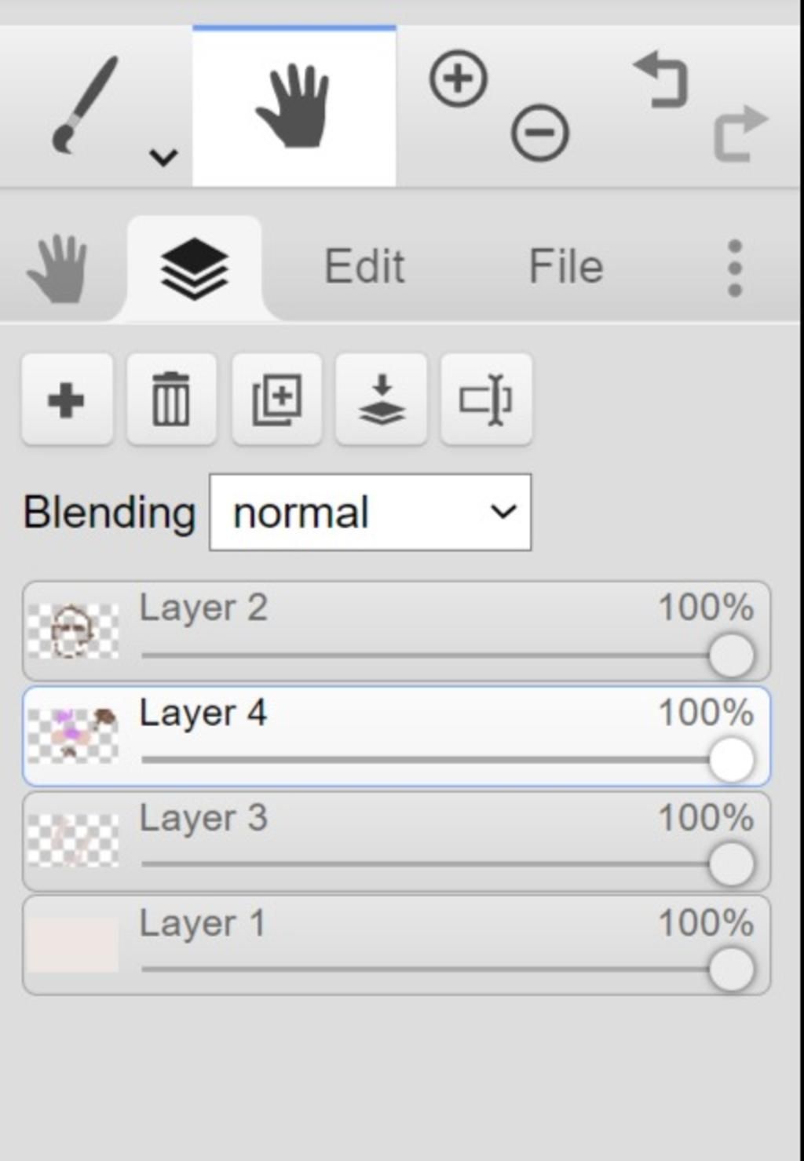
Task: Add a new layer
Action: (68, 400)
